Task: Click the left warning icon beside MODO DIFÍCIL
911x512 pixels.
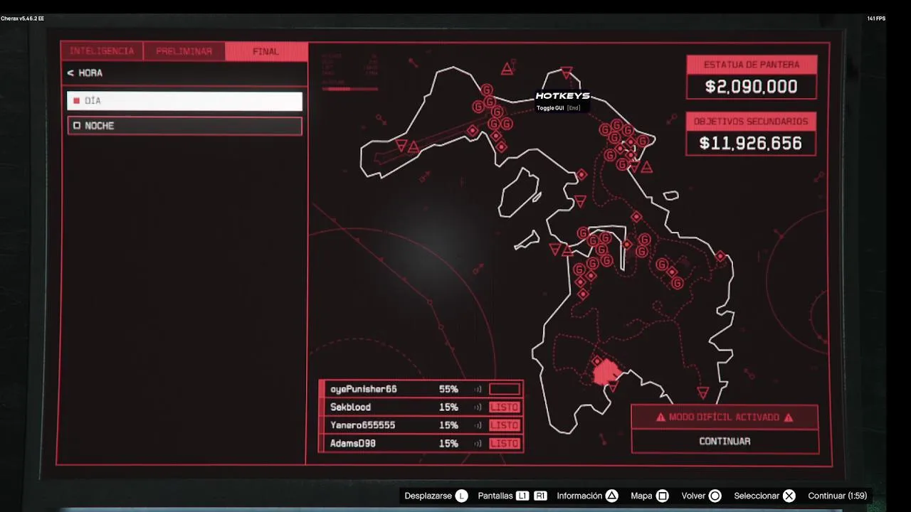Action: tap(660, 417)
